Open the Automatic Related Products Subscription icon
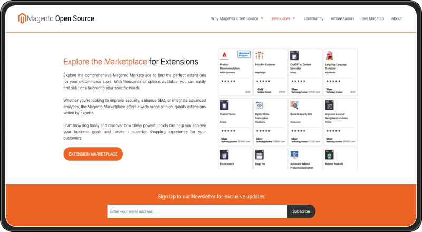Image resolution: width=422 pixels, height=232 pixels. coord(294,155)
